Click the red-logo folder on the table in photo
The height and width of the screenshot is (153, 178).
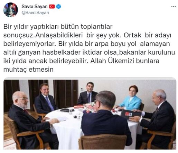coord(130,114)
